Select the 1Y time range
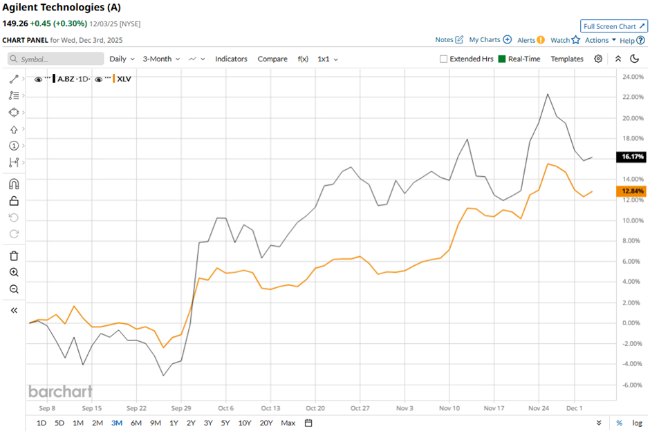Viewport: 650px width, 433px height. (x=174, y=423)
